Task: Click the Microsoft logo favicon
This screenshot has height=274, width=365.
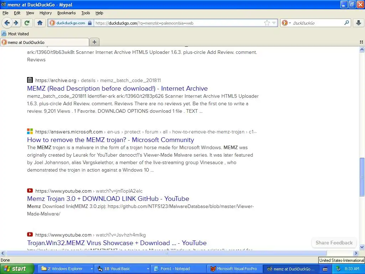Action: pyautogui.click(x=30, y=131)
